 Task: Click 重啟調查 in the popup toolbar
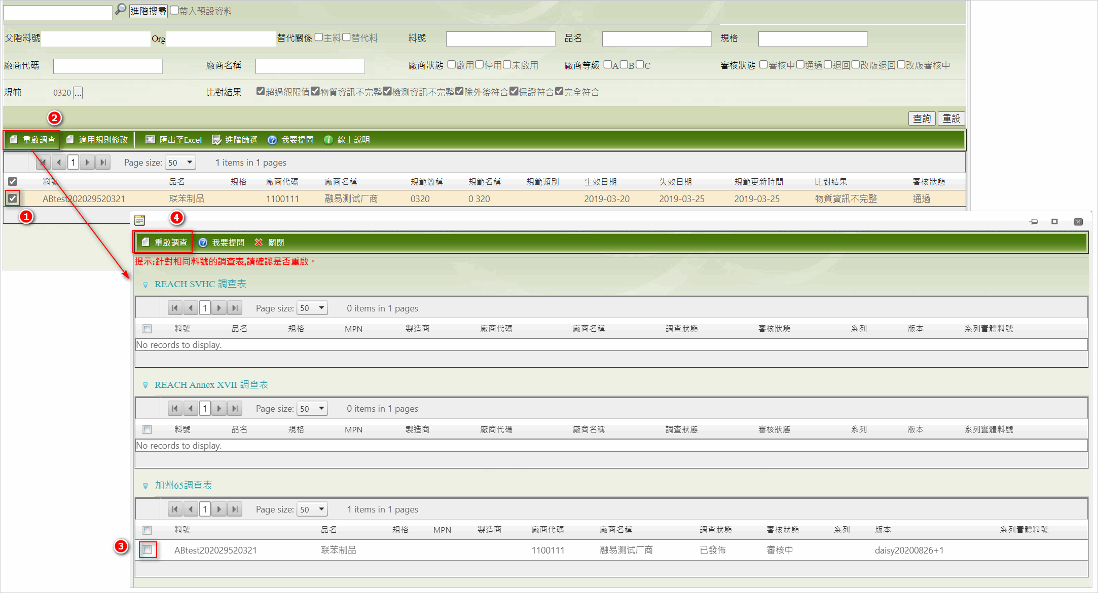coord(164,243)
